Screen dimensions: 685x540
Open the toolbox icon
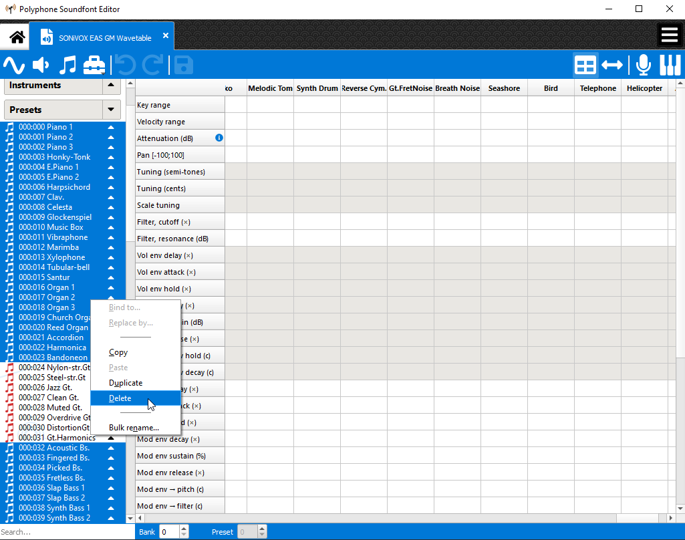pos(94,65)
